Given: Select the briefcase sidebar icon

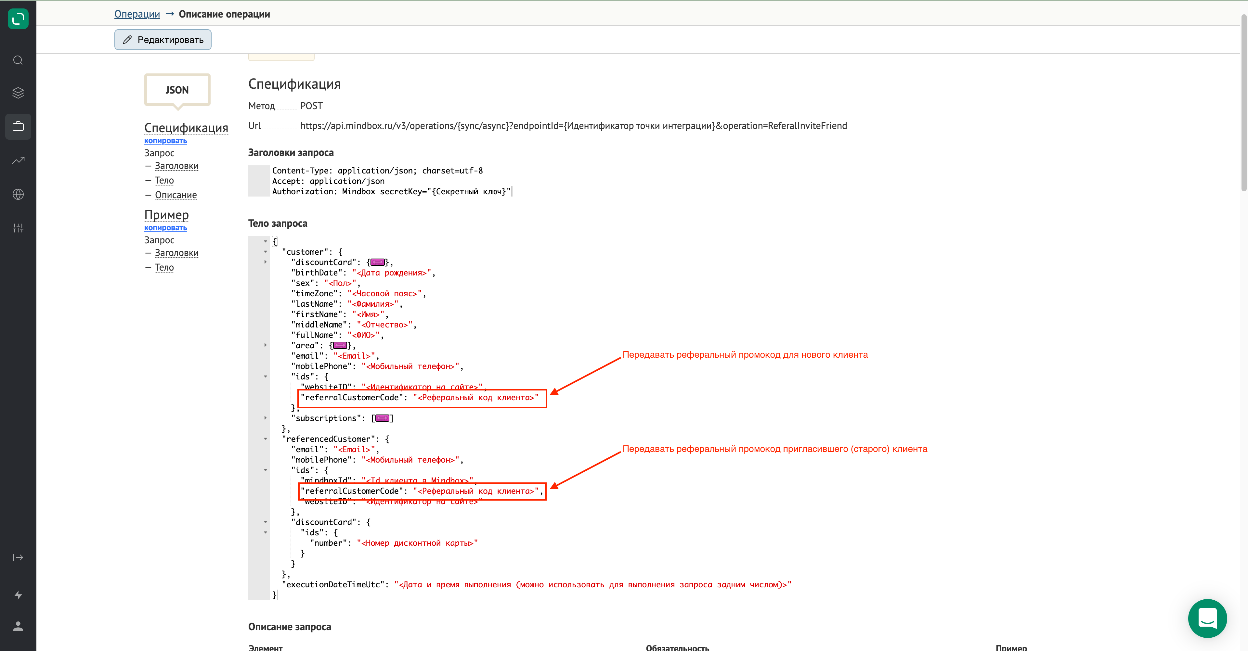Looking at the screenshot, I should (18, 126).
